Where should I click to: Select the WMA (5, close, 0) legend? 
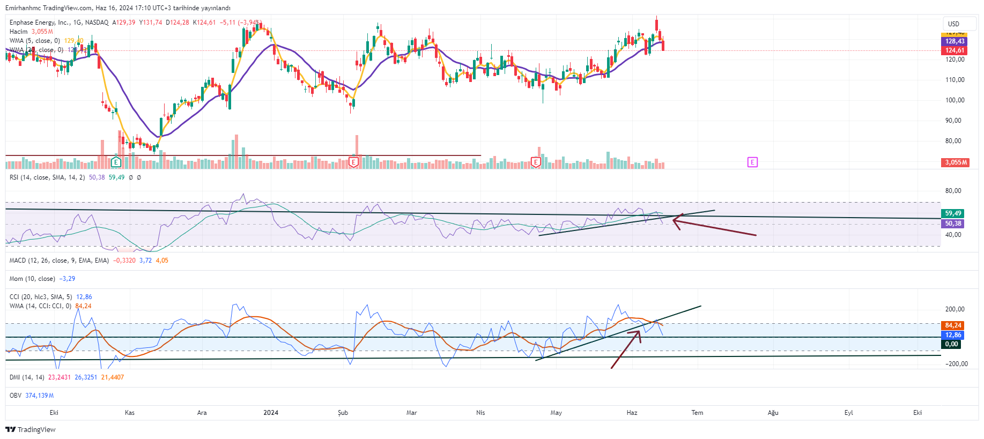35,41
